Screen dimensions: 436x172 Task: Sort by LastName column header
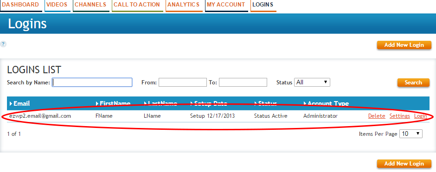161,104
